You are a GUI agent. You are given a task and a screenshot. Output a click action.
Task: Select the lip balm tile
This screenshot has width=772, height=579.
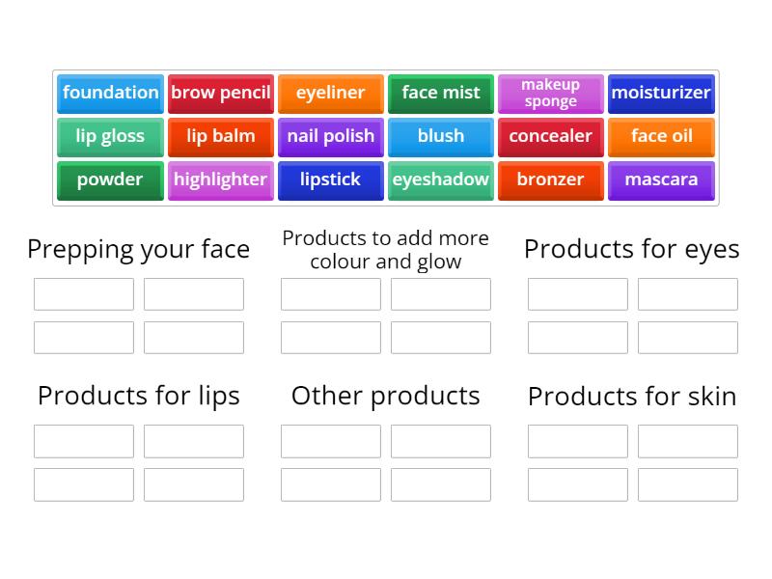pyautogui.click(x=220, y=137)
